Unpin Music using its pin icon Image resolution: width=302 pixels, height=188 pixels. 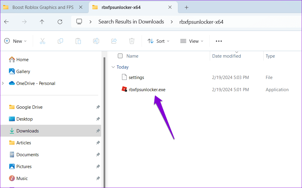point(98,178)
